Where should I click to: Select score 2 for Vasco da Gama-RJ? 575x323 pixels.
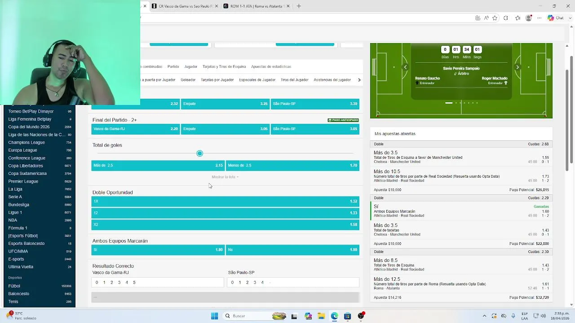pyautogui.click(x=111, y=282)
